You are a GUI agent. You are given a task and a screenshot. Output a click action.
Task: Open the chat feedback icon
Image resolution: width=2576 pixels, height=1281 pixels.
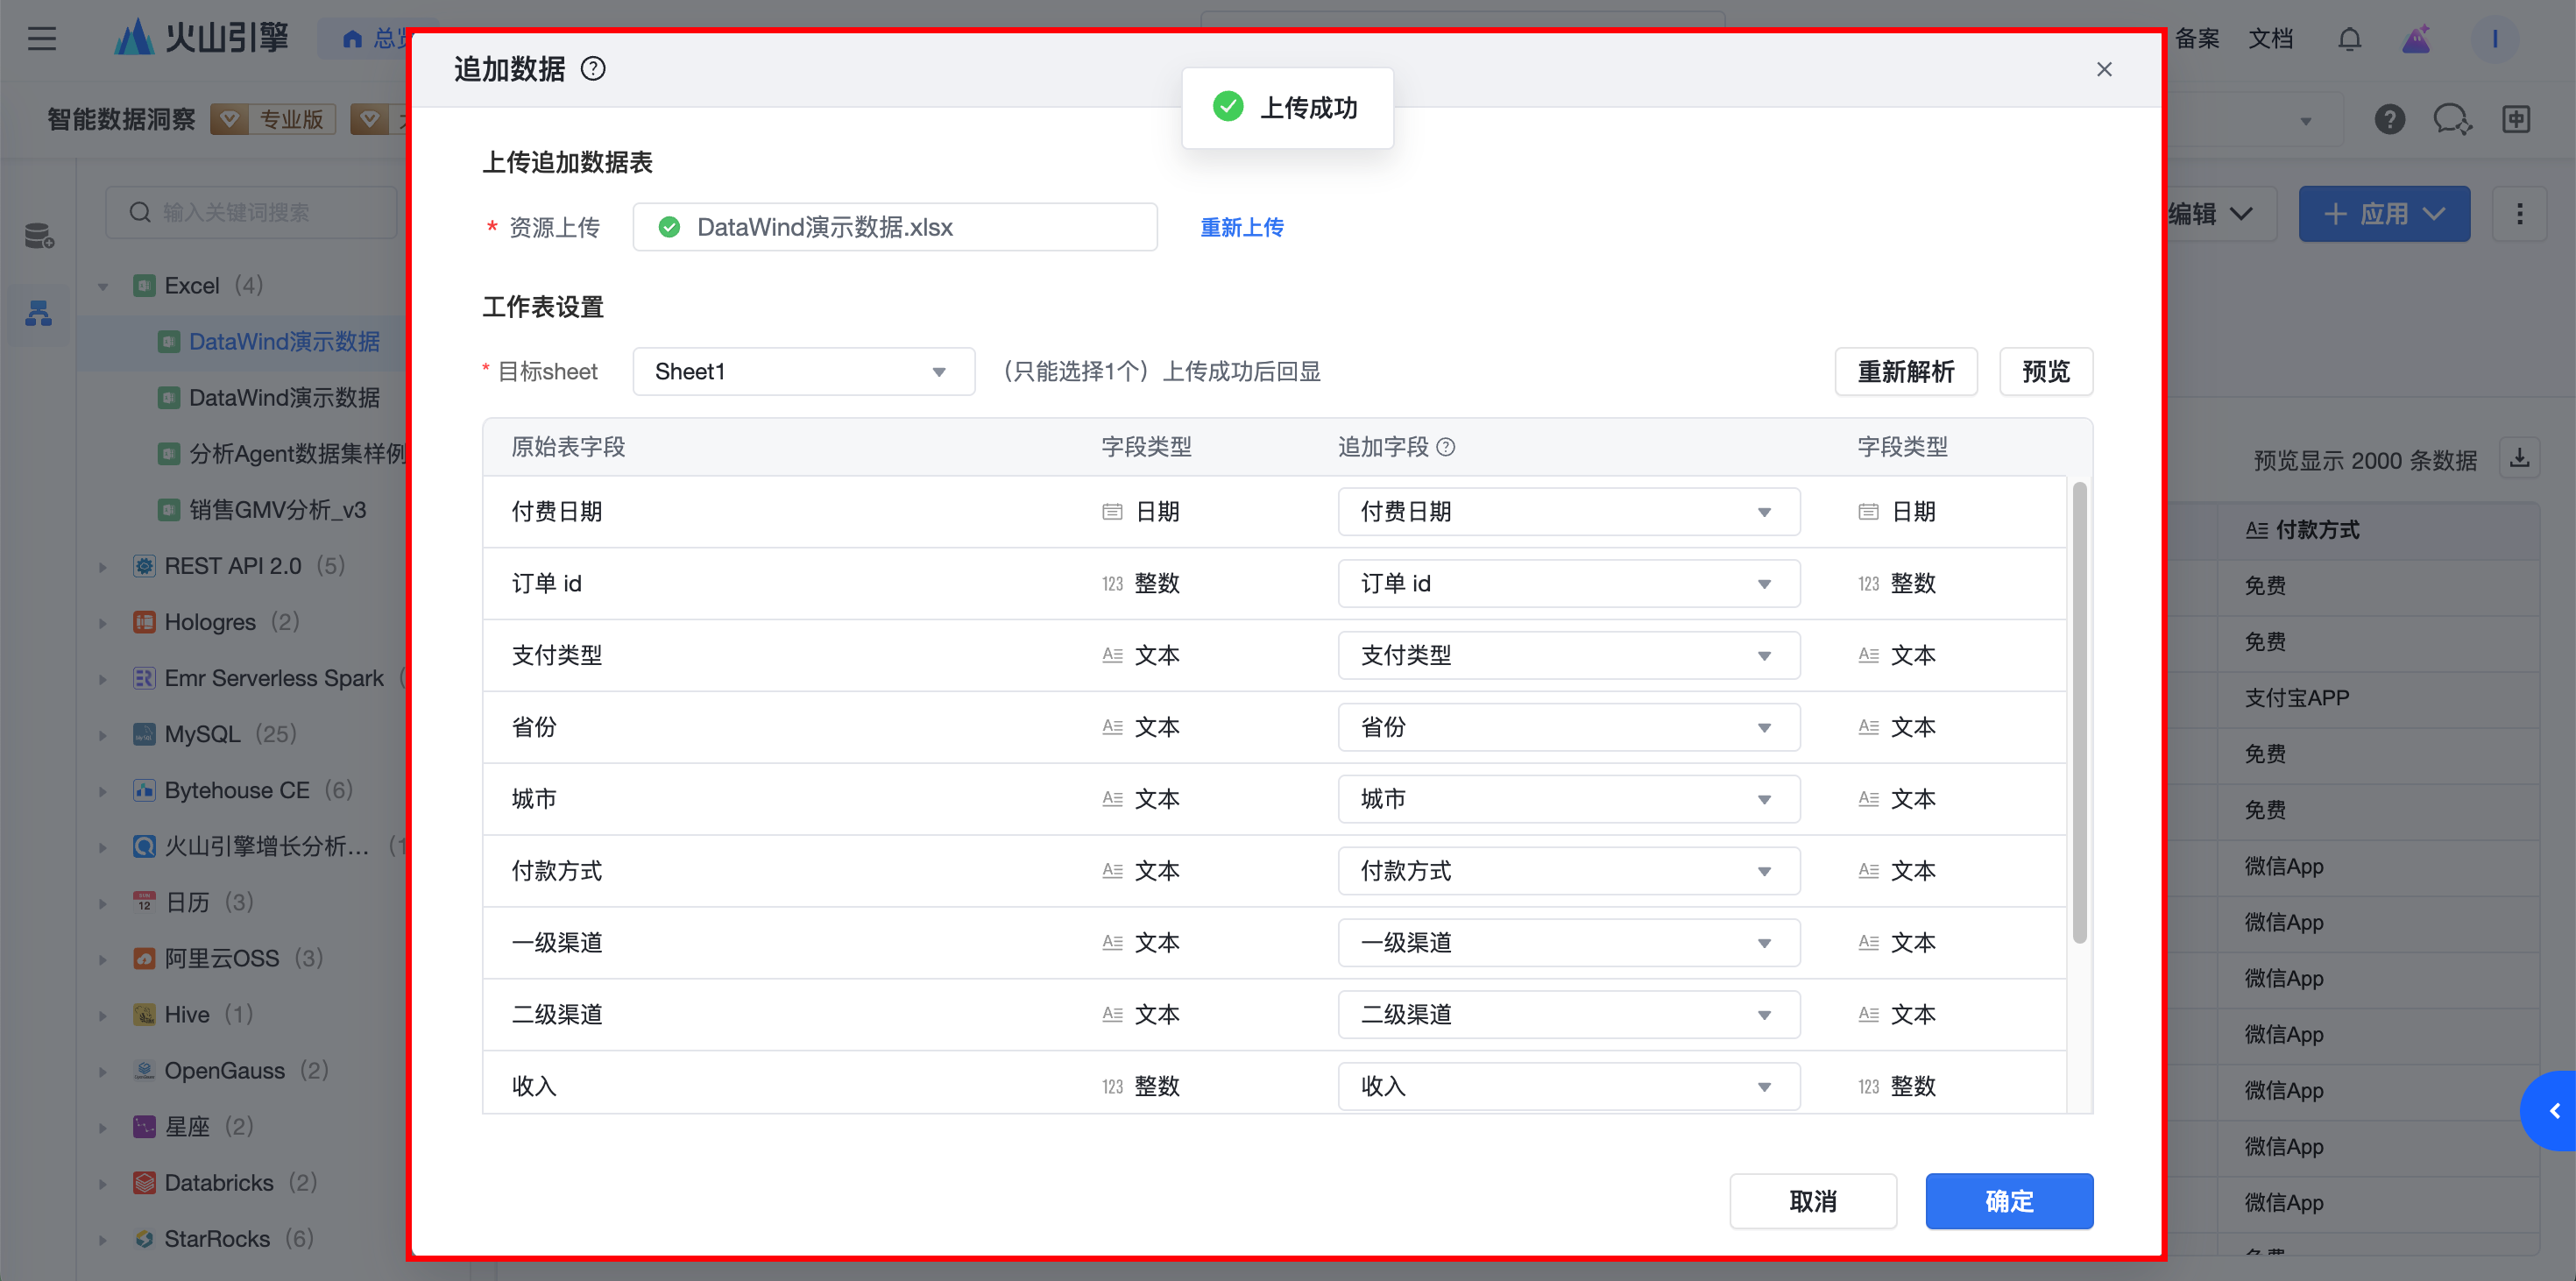click(x=2451, y=119)
